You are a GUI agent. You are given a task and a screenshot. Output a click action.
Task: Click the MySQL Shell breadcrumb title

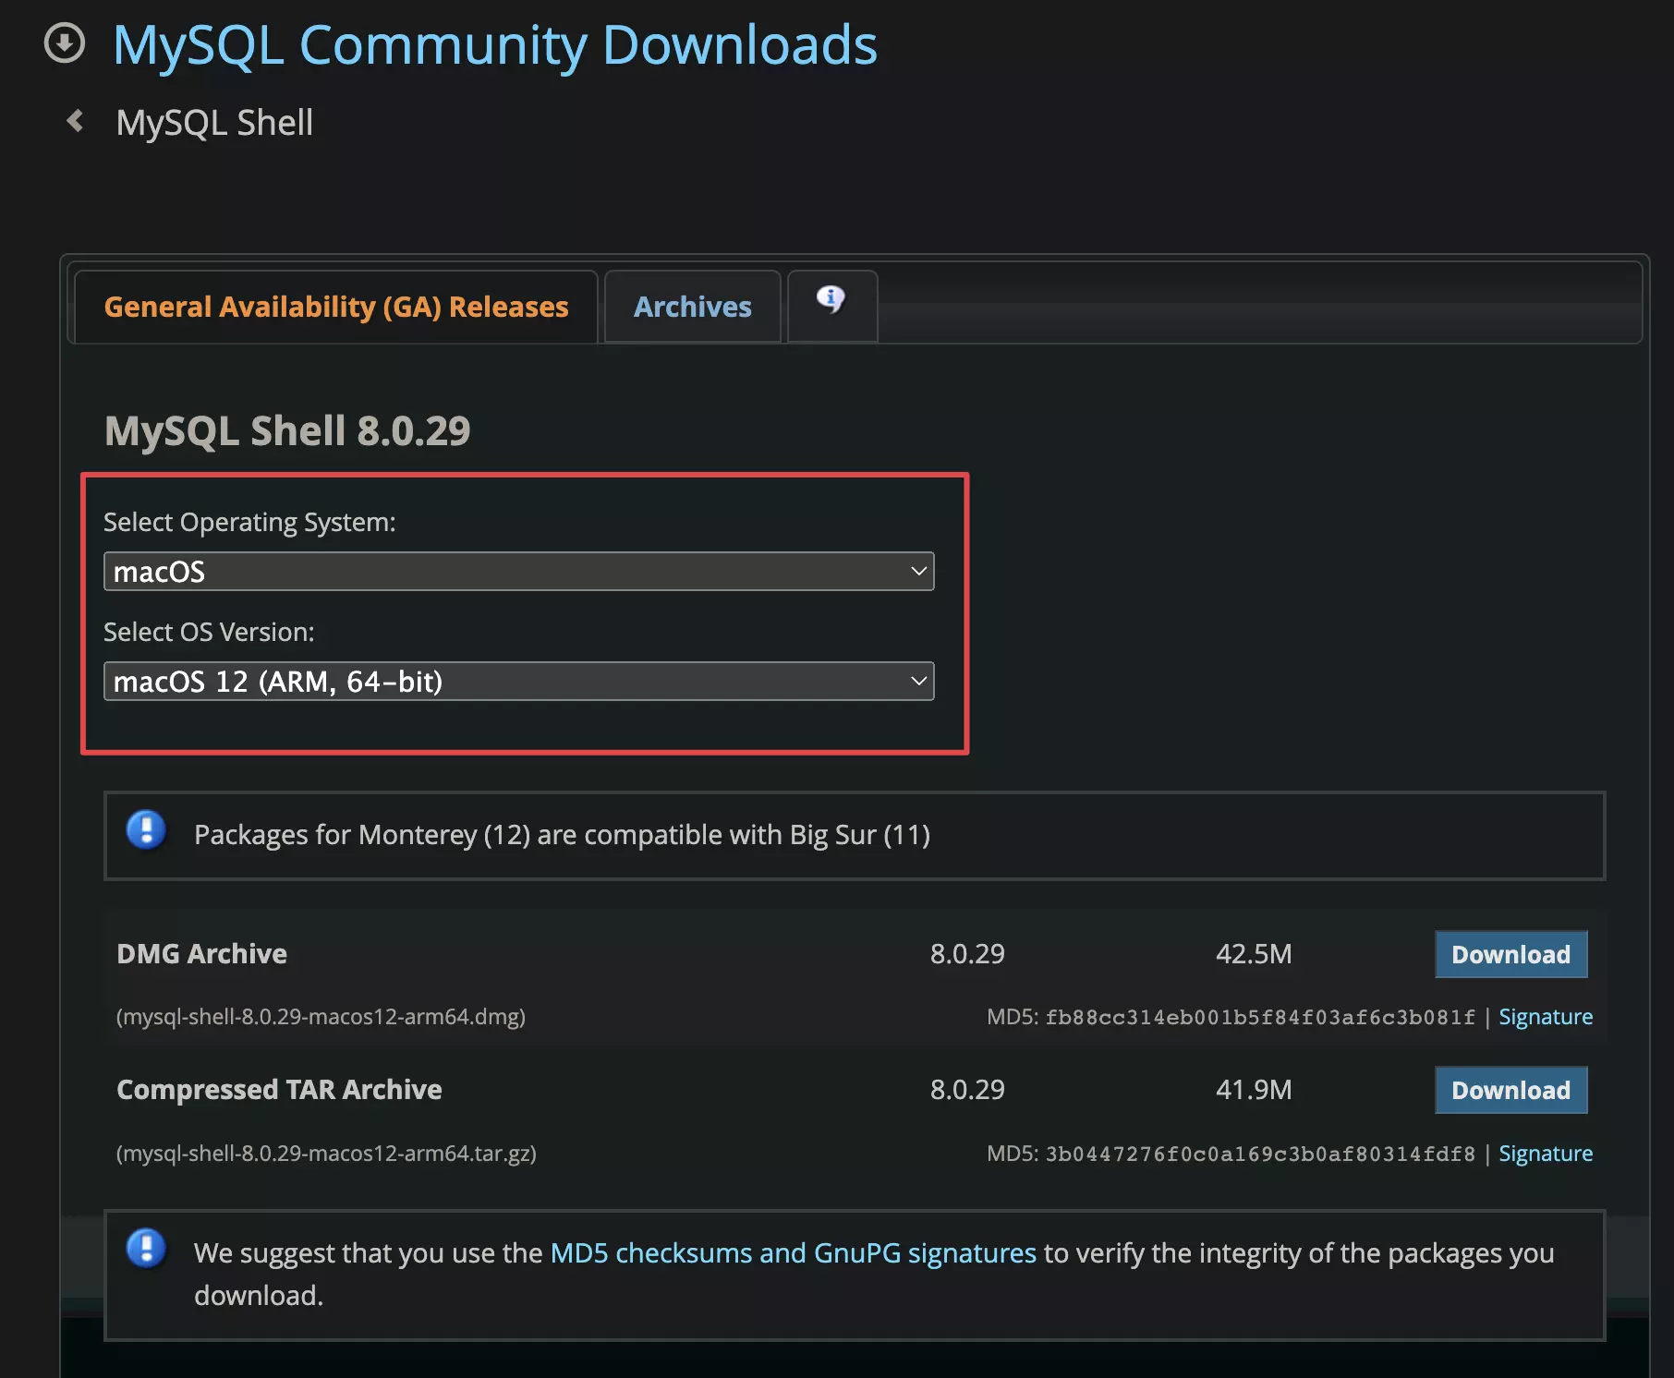point(214,123)
